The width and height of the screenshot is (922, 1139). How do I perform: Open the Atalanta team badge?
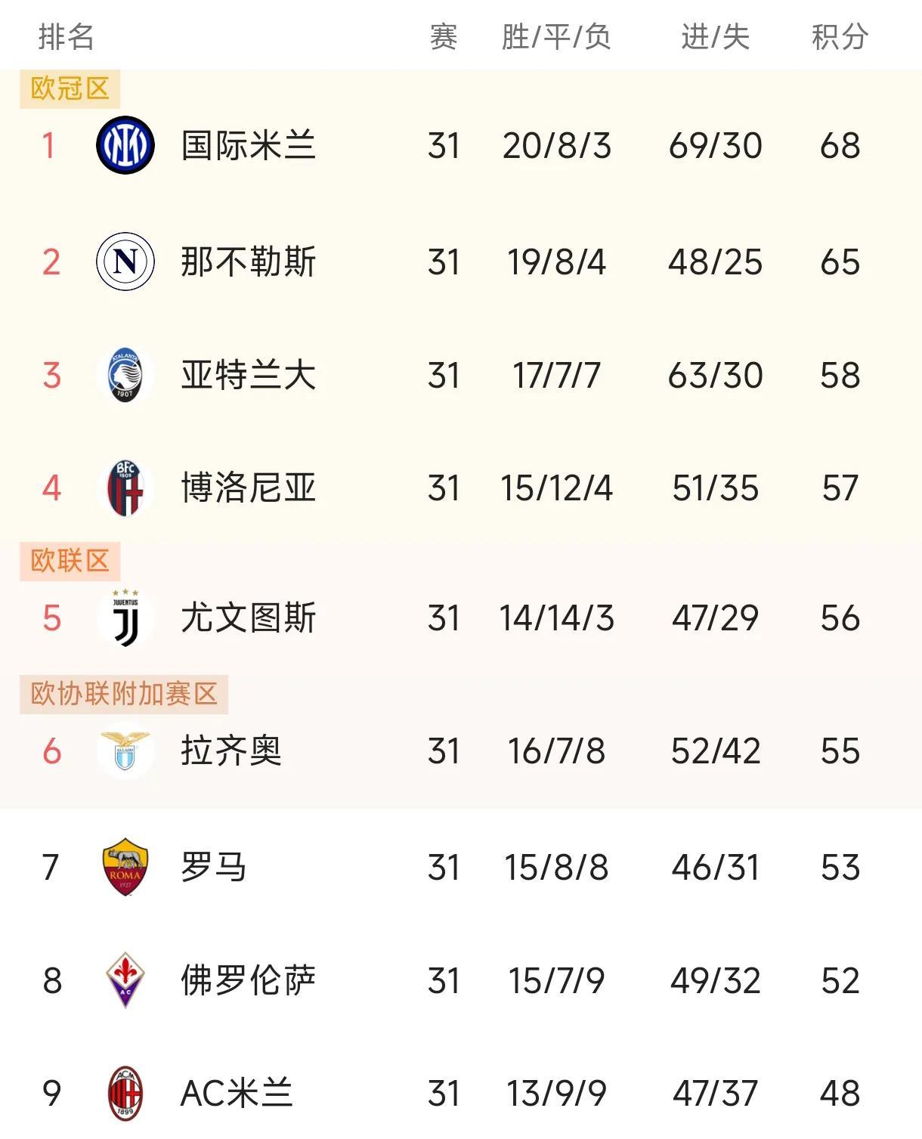[x=125, y=375]
